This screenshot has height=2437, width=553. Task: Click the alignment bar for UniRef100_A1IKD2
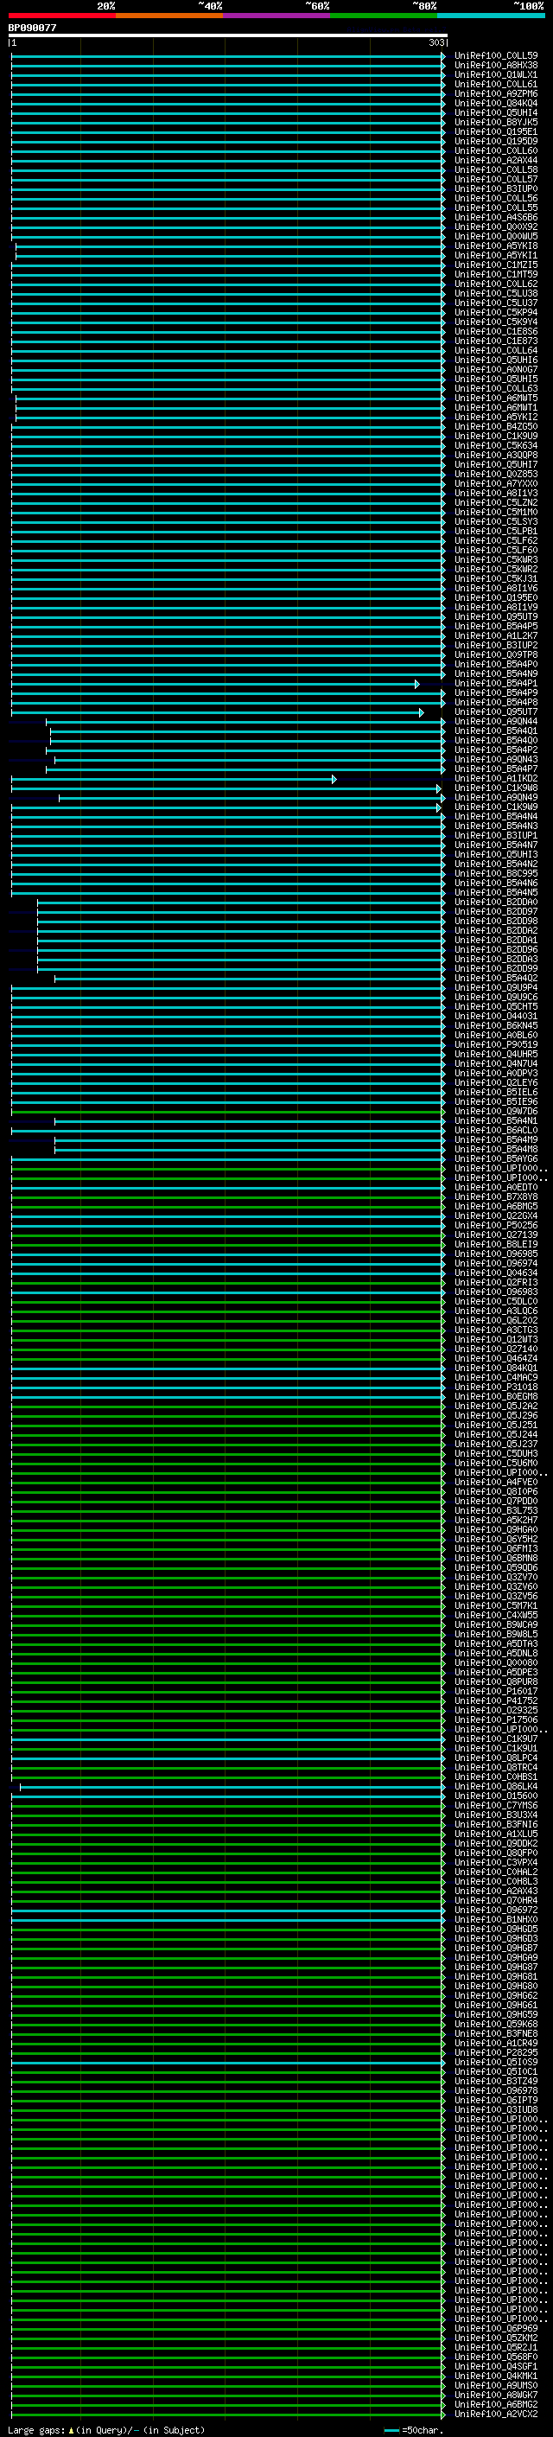(x=174, y=779)
